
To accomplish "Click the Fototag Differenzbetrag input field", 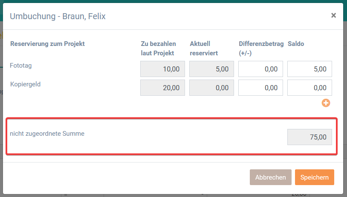I will point(260,69).
